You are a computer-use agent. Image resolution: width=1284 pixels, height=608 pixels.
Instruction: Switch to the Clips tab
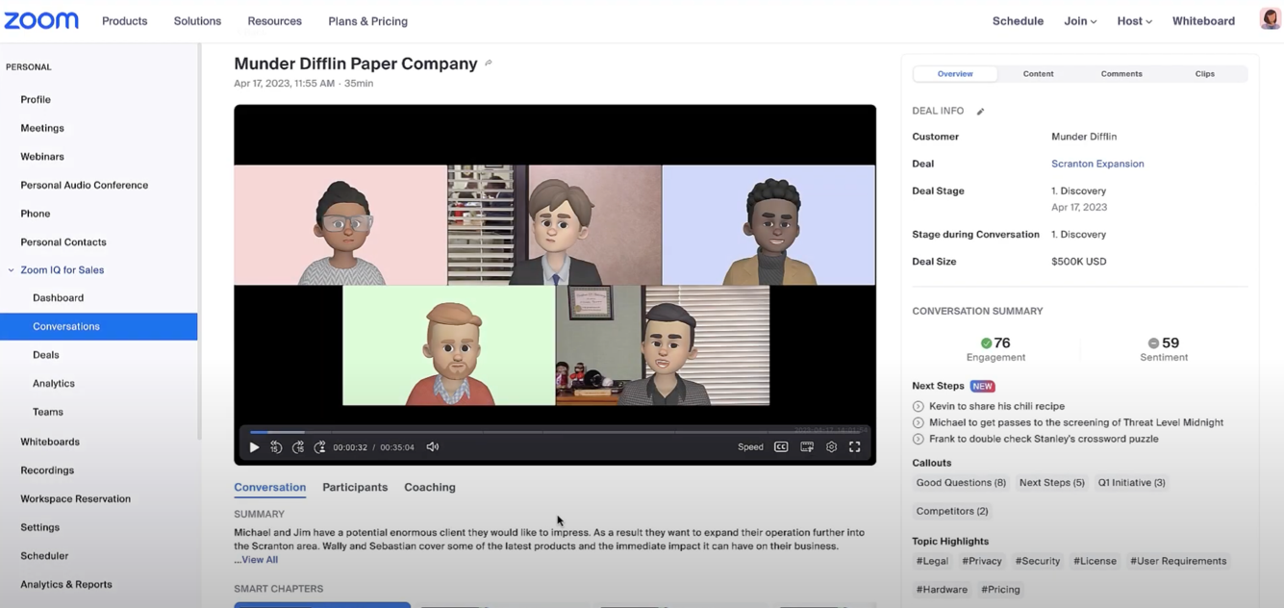click(x=1204, y=74)
